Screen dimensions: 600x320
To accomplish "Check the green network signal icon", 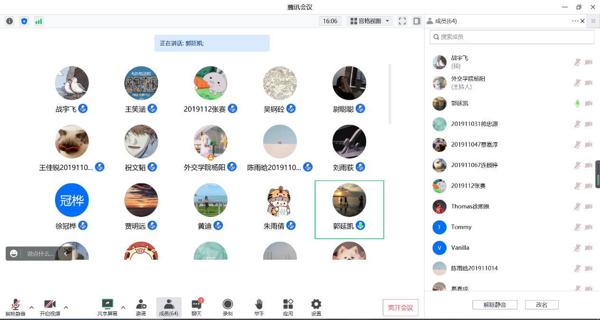I will coord(38,21).
